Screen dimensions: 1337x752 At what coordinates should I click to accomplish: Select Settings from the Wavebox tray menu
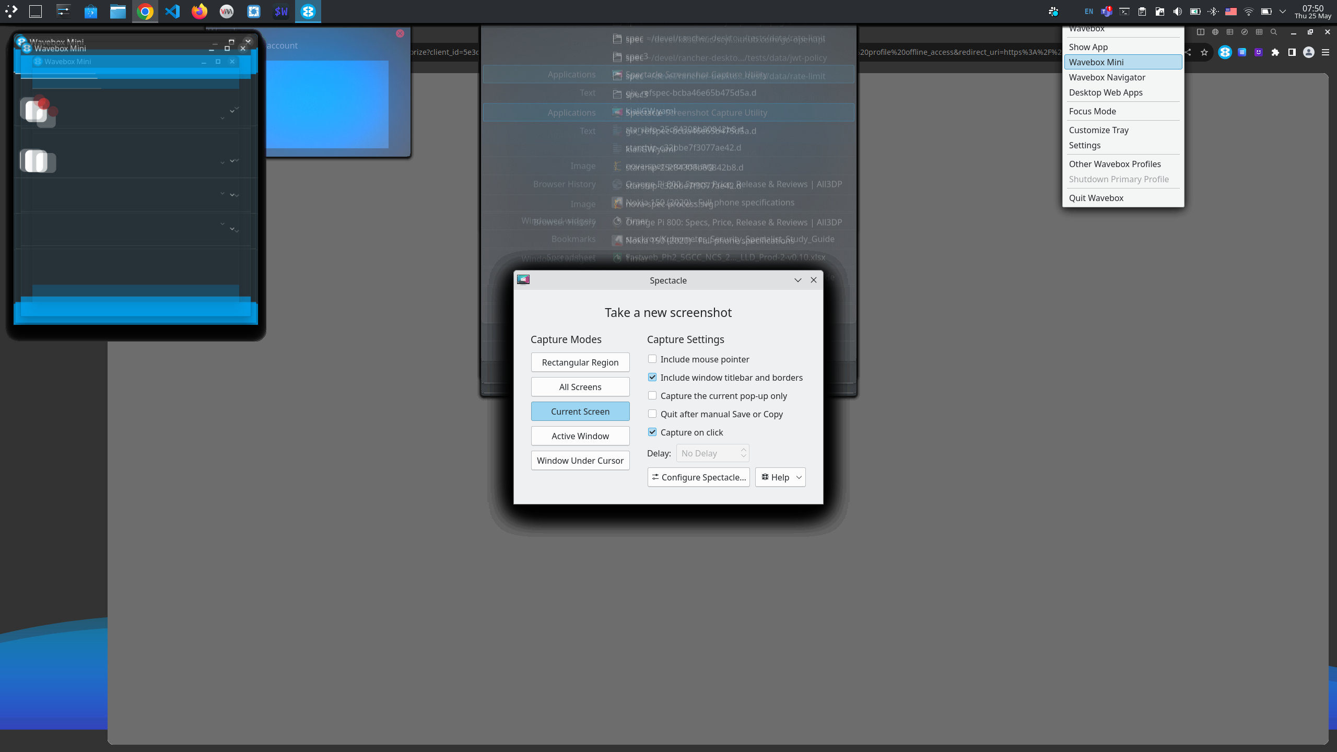click(1085, 145)
